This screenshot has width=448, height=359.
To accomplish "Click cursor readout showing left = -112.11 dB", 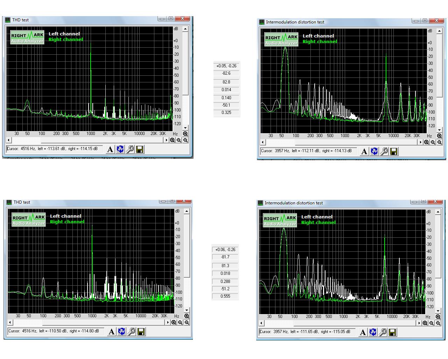I will [309, 151].
